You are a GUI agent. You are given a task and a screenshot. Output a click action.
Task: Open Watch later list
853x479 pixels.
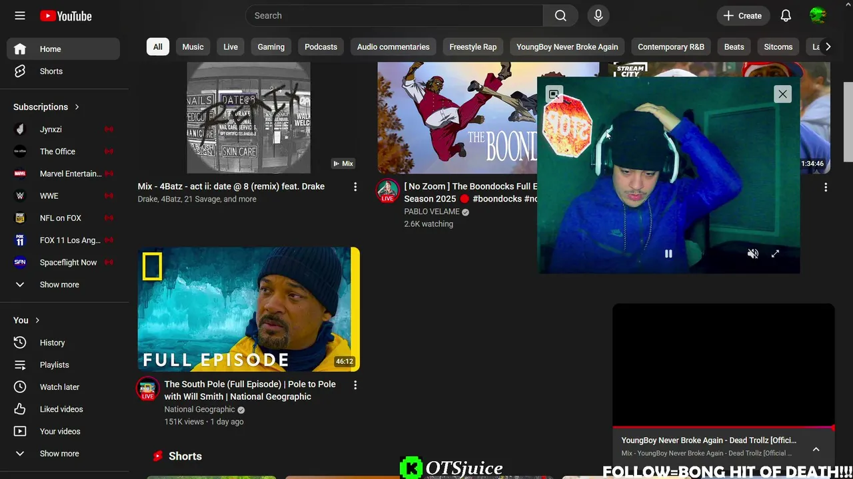(63, 387)
